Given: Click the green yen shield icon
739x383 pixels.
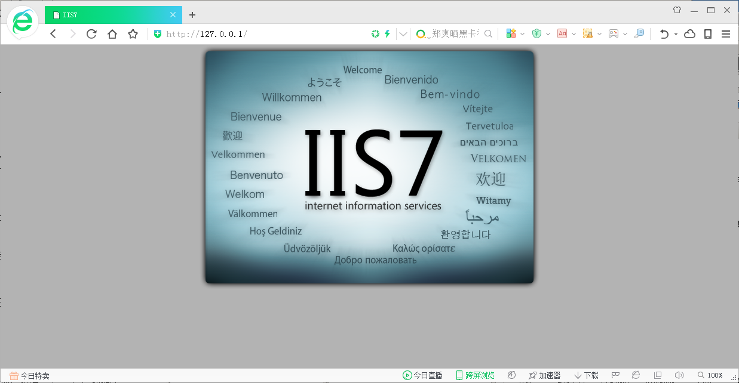Looking at the screenshot, I should tap(536, 34).
